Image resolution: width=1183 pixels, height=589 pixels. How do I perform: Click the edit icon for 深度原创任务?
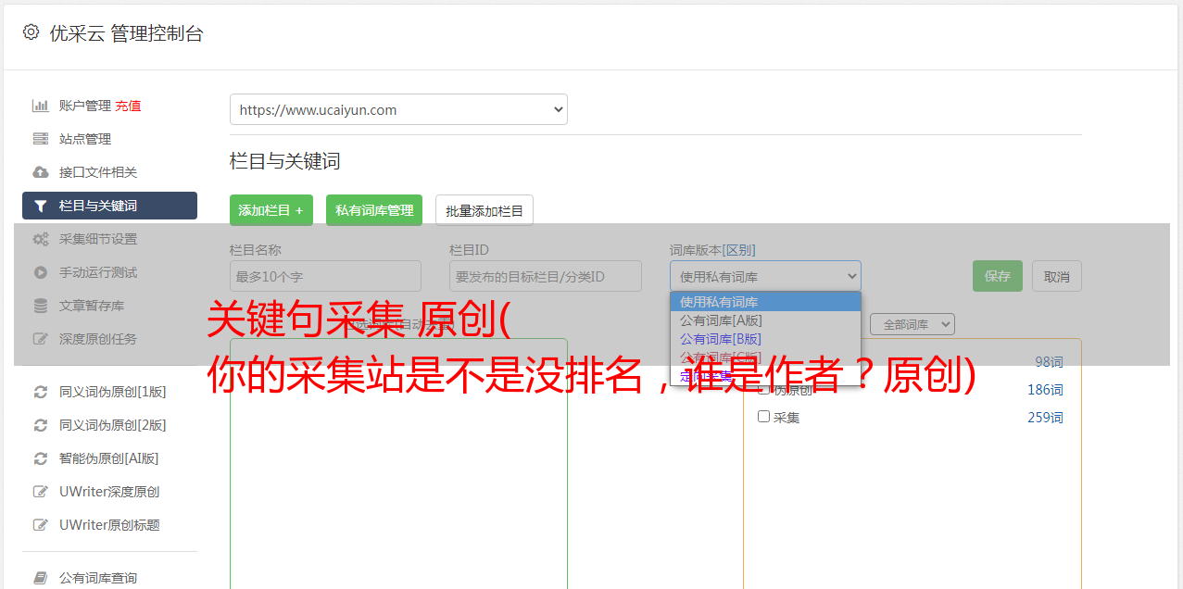[x=40, y=339]
